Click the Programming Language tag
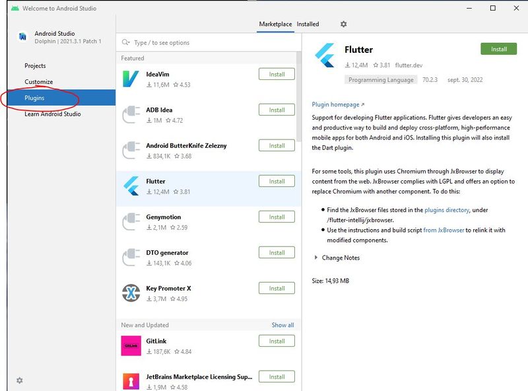This screenshot has height=391, width=528. click(381, 80)
